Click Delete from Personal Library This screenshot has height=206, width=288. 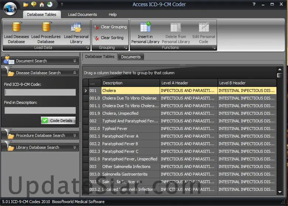tap(176, 33)
